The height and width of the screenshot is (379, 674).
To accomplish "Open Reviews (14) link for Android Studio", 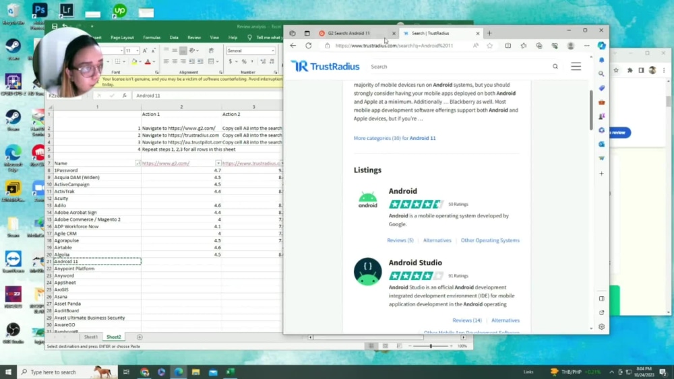I will coord(467,320).
